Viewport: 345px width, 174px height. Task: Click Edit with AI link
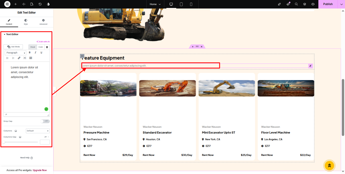pos(43,42)
